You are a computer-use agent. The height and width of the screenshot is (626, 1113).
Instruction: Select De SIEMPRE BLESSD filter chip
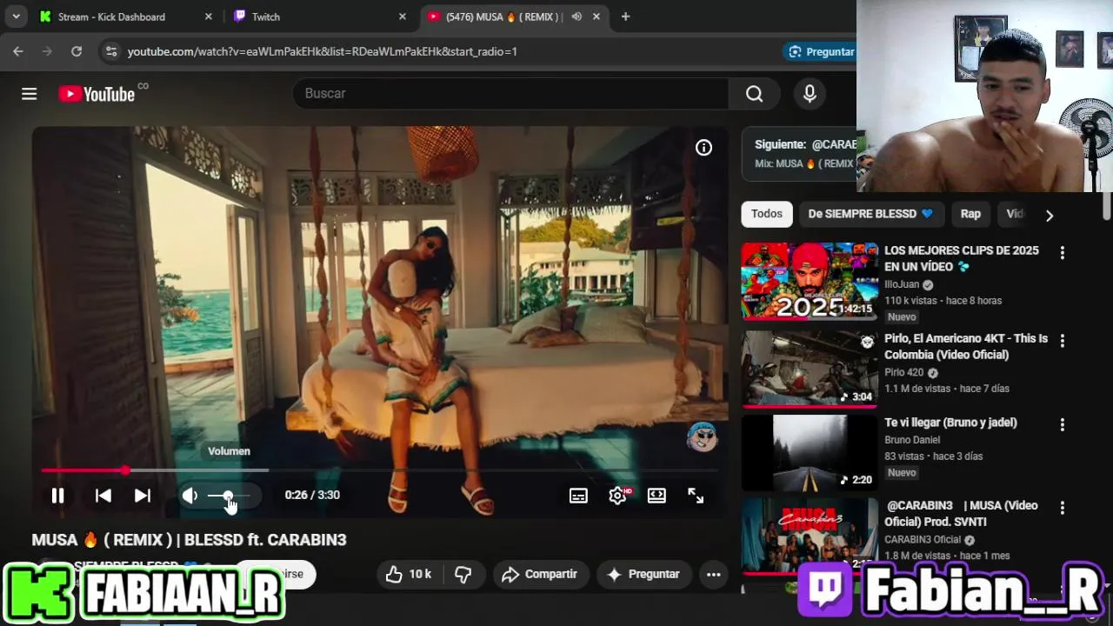pyautogui.click(x=870, y=214)
